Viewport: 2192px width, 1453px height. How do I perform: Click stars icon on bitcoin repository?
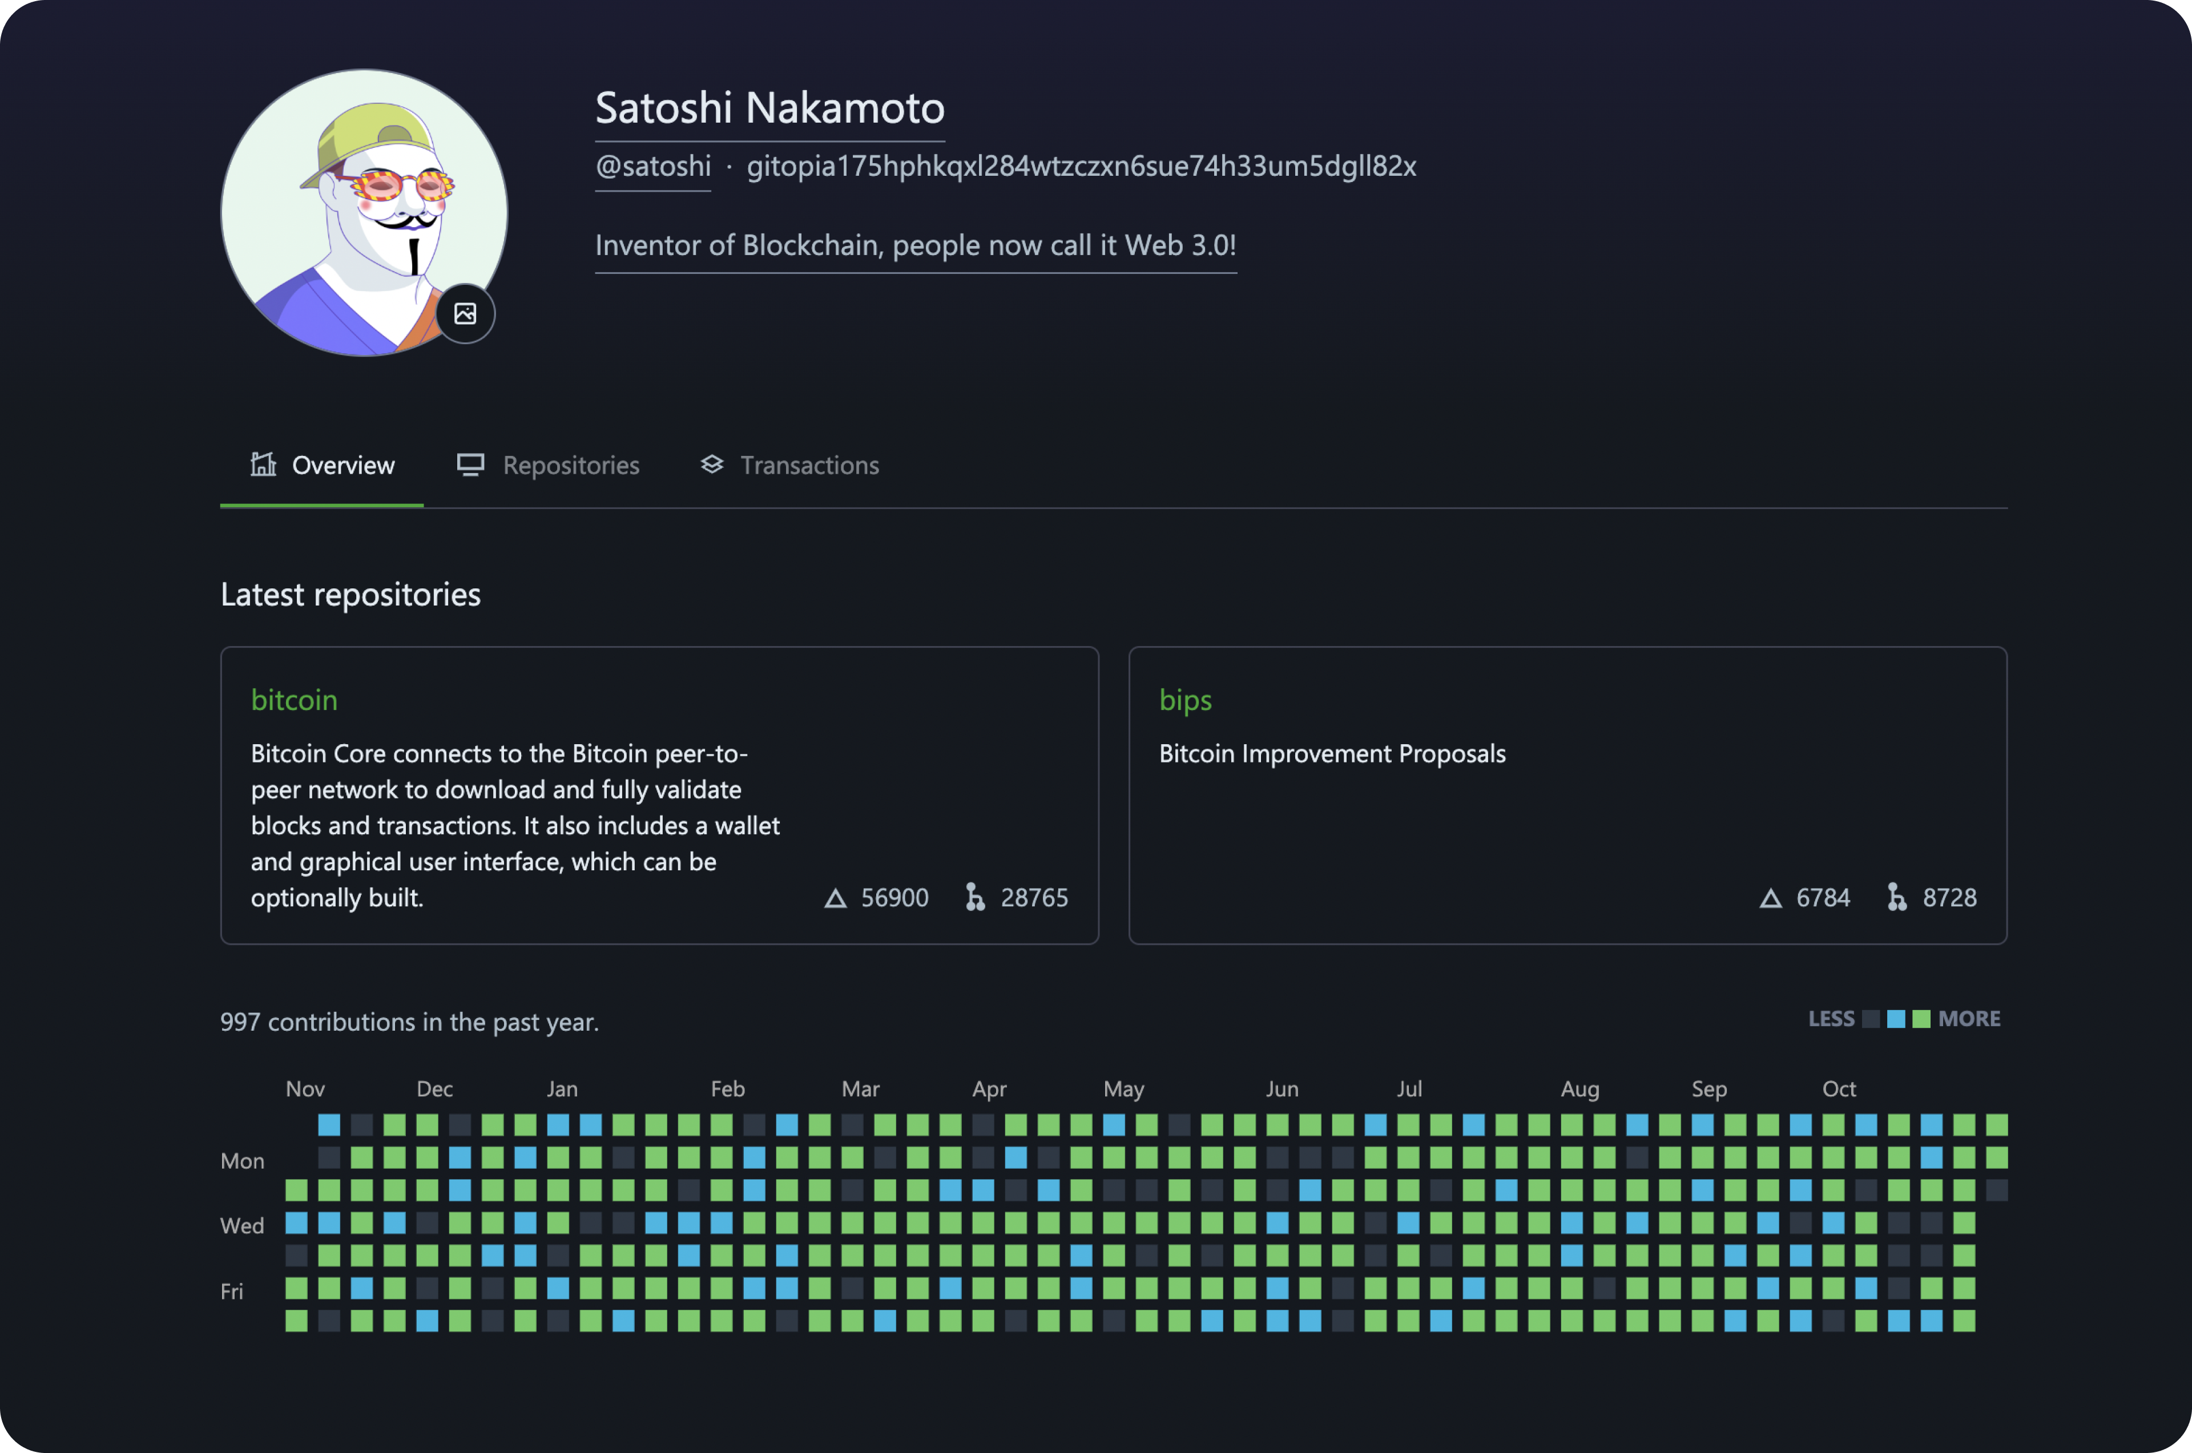tap(835, 898)
